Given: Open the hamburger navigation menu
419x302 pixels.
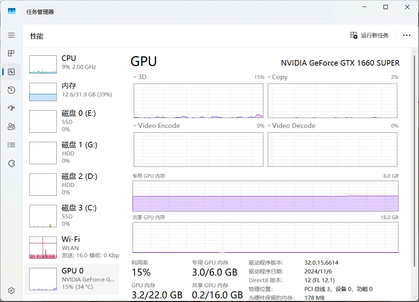Looking at the screenshot, I should (11, 35).
